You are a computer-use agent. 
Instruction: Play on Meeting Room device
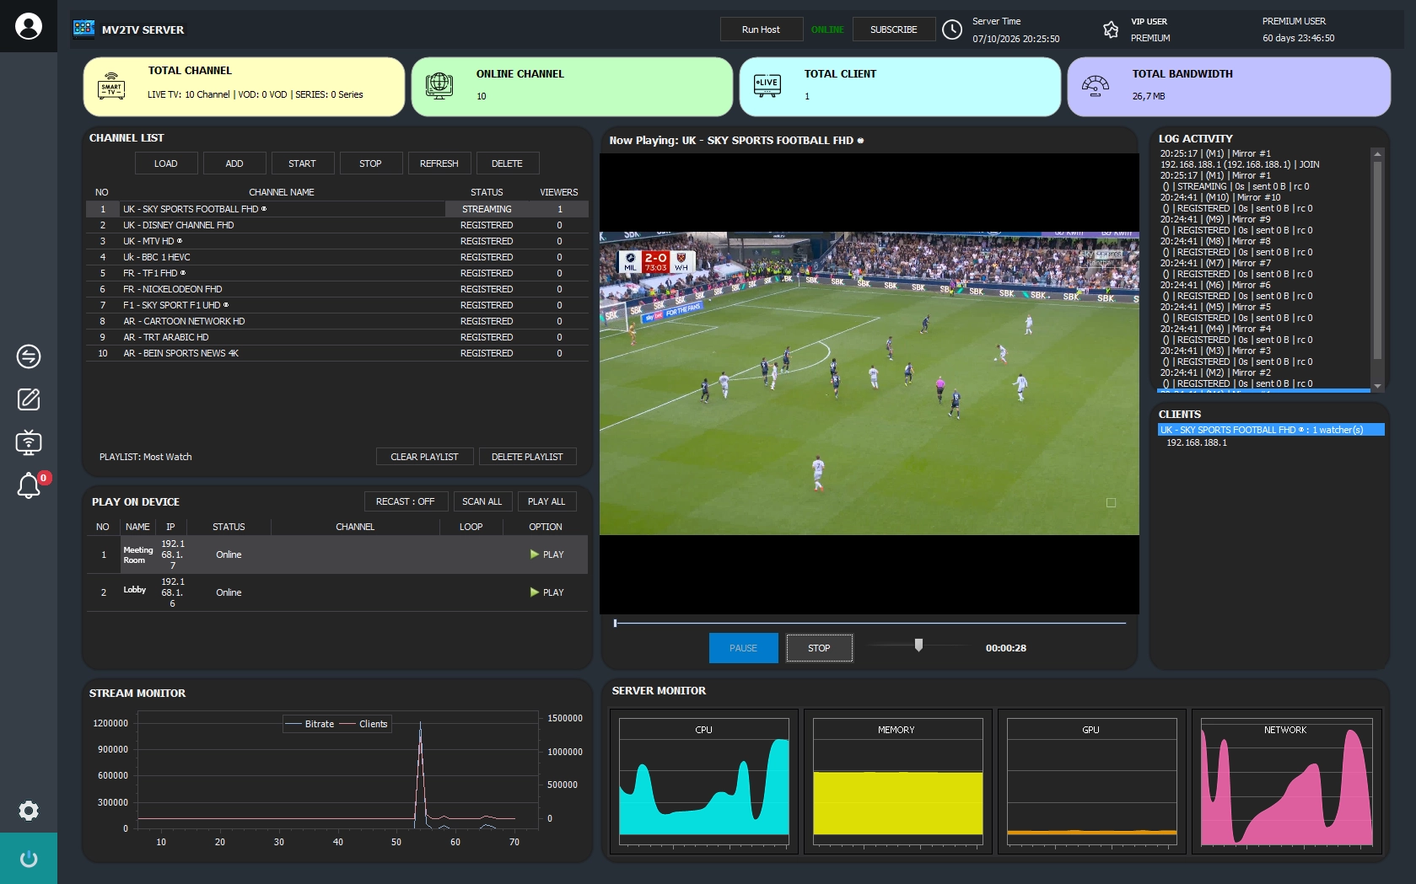[546, 555]
